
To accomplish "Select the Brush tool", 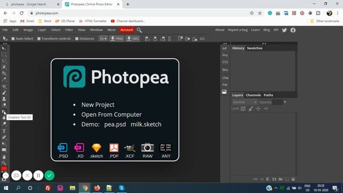I will (4, 93).
